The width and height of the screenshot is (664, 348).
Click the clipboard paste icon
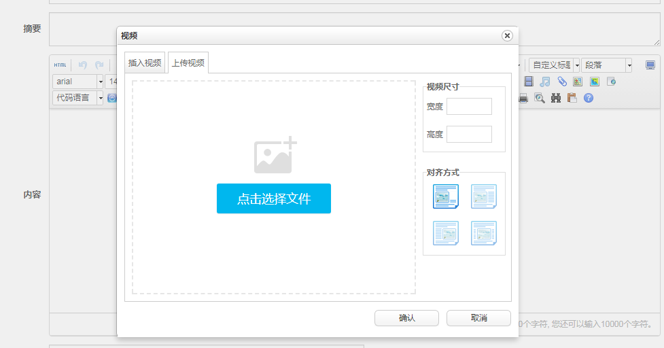point(572,99)
